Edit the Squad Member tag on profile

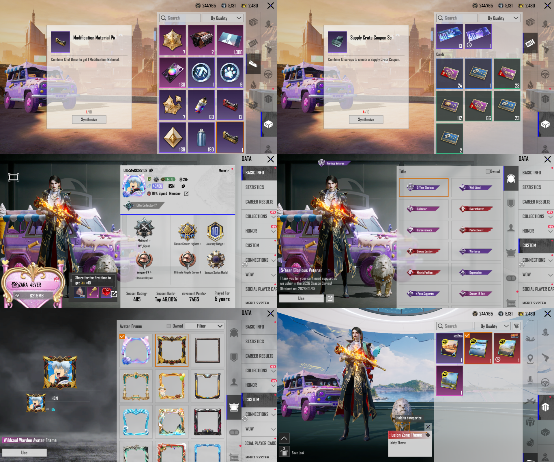186,194
